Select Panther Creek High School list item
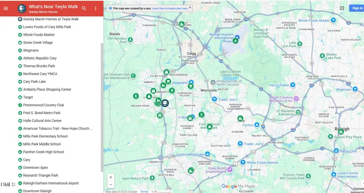 (x=43, y=152)
